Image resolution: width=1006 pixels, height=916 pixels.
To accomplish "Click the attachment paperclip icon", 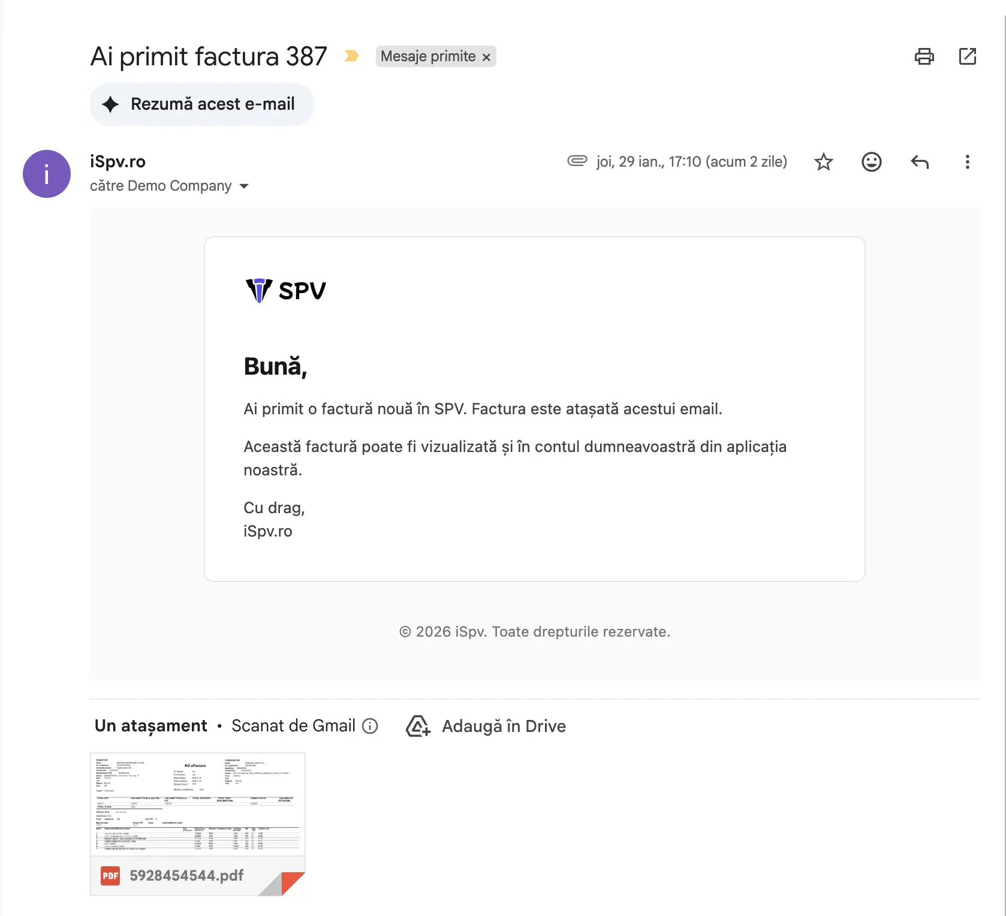I will coord(576,161).
